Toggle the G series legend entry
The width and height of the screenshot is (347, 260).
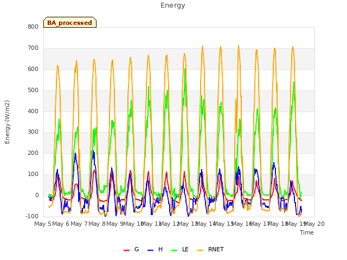pyautogui.click(x=131, y=249)
